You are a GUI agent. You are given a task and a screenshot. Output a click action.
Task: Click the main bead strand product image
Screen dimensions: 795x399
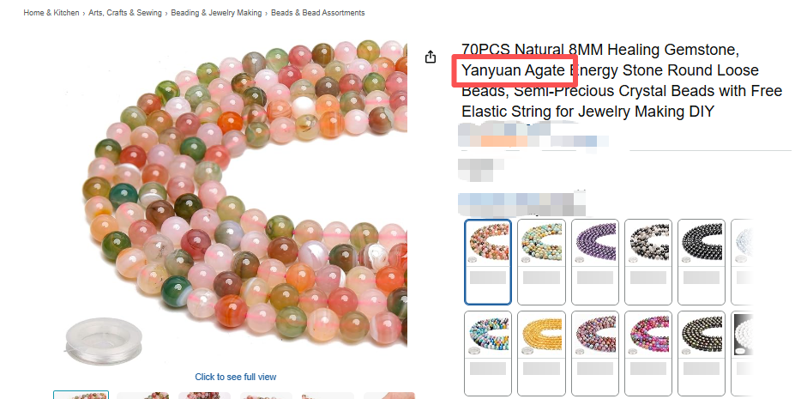[236, 203]
